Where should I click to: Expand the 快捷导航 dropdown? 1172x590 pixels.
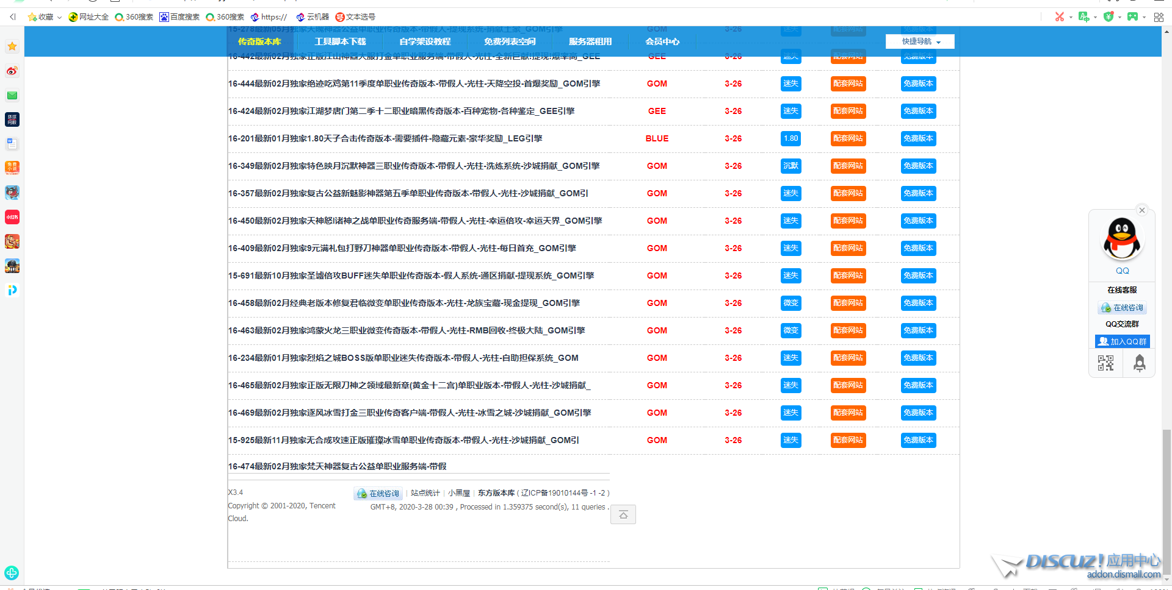coord(920,41)
